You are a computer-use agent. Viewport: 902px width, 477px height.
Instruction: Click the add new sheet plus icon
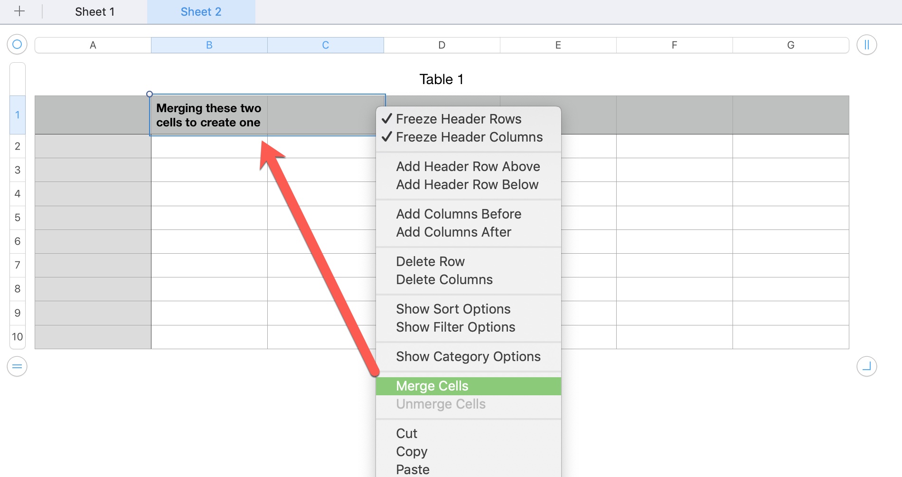[19, 11]
